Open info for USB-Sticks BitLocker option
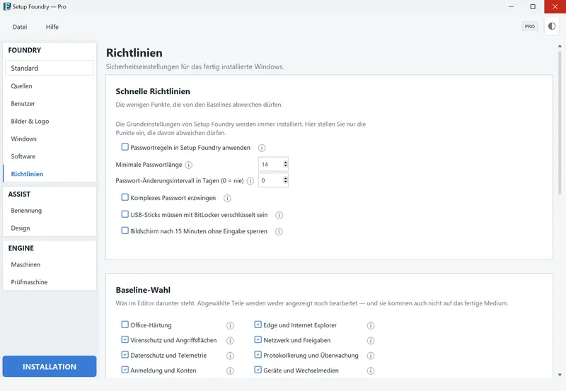Screen dimensions: 566x391 [x=279, y=216]
